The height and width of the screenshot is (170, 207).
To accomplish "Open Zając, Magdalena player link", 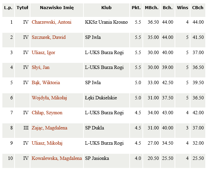I will point(50,128).
